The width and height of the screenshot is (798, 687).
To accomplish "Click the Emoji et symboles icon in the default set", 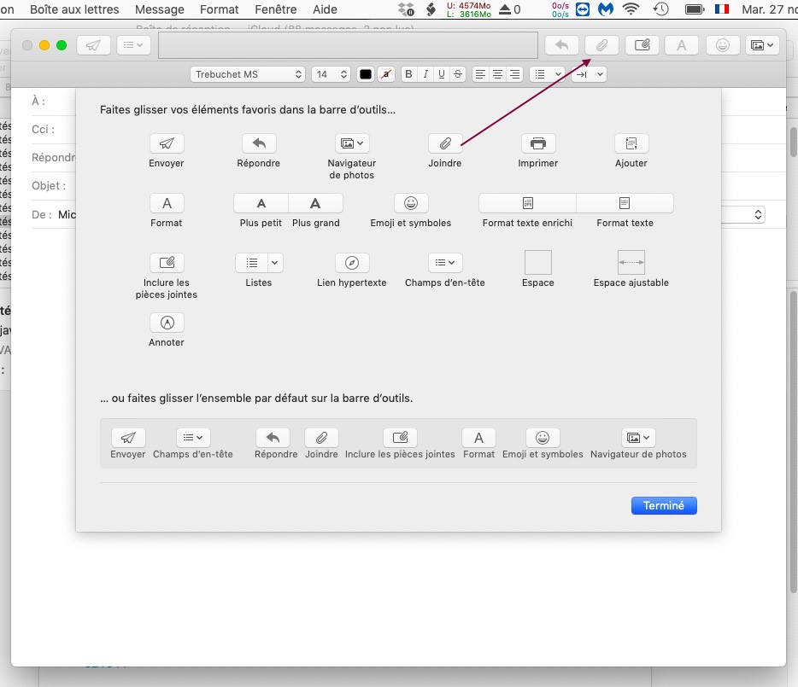I will 543,437.
